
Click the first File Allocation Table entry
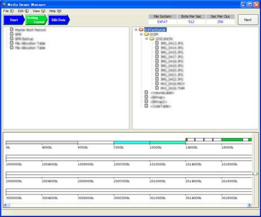[x=30, y=43]
